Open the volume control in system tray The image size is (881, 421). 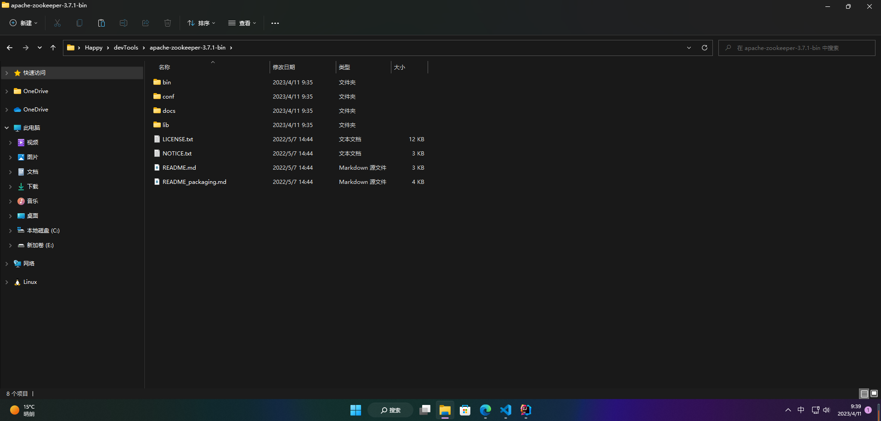(x=826, y=410)
